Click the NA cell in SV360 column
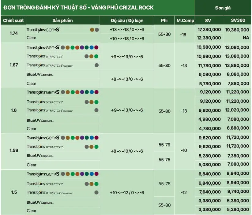The image size is (252, 215). tap(246, 38)
